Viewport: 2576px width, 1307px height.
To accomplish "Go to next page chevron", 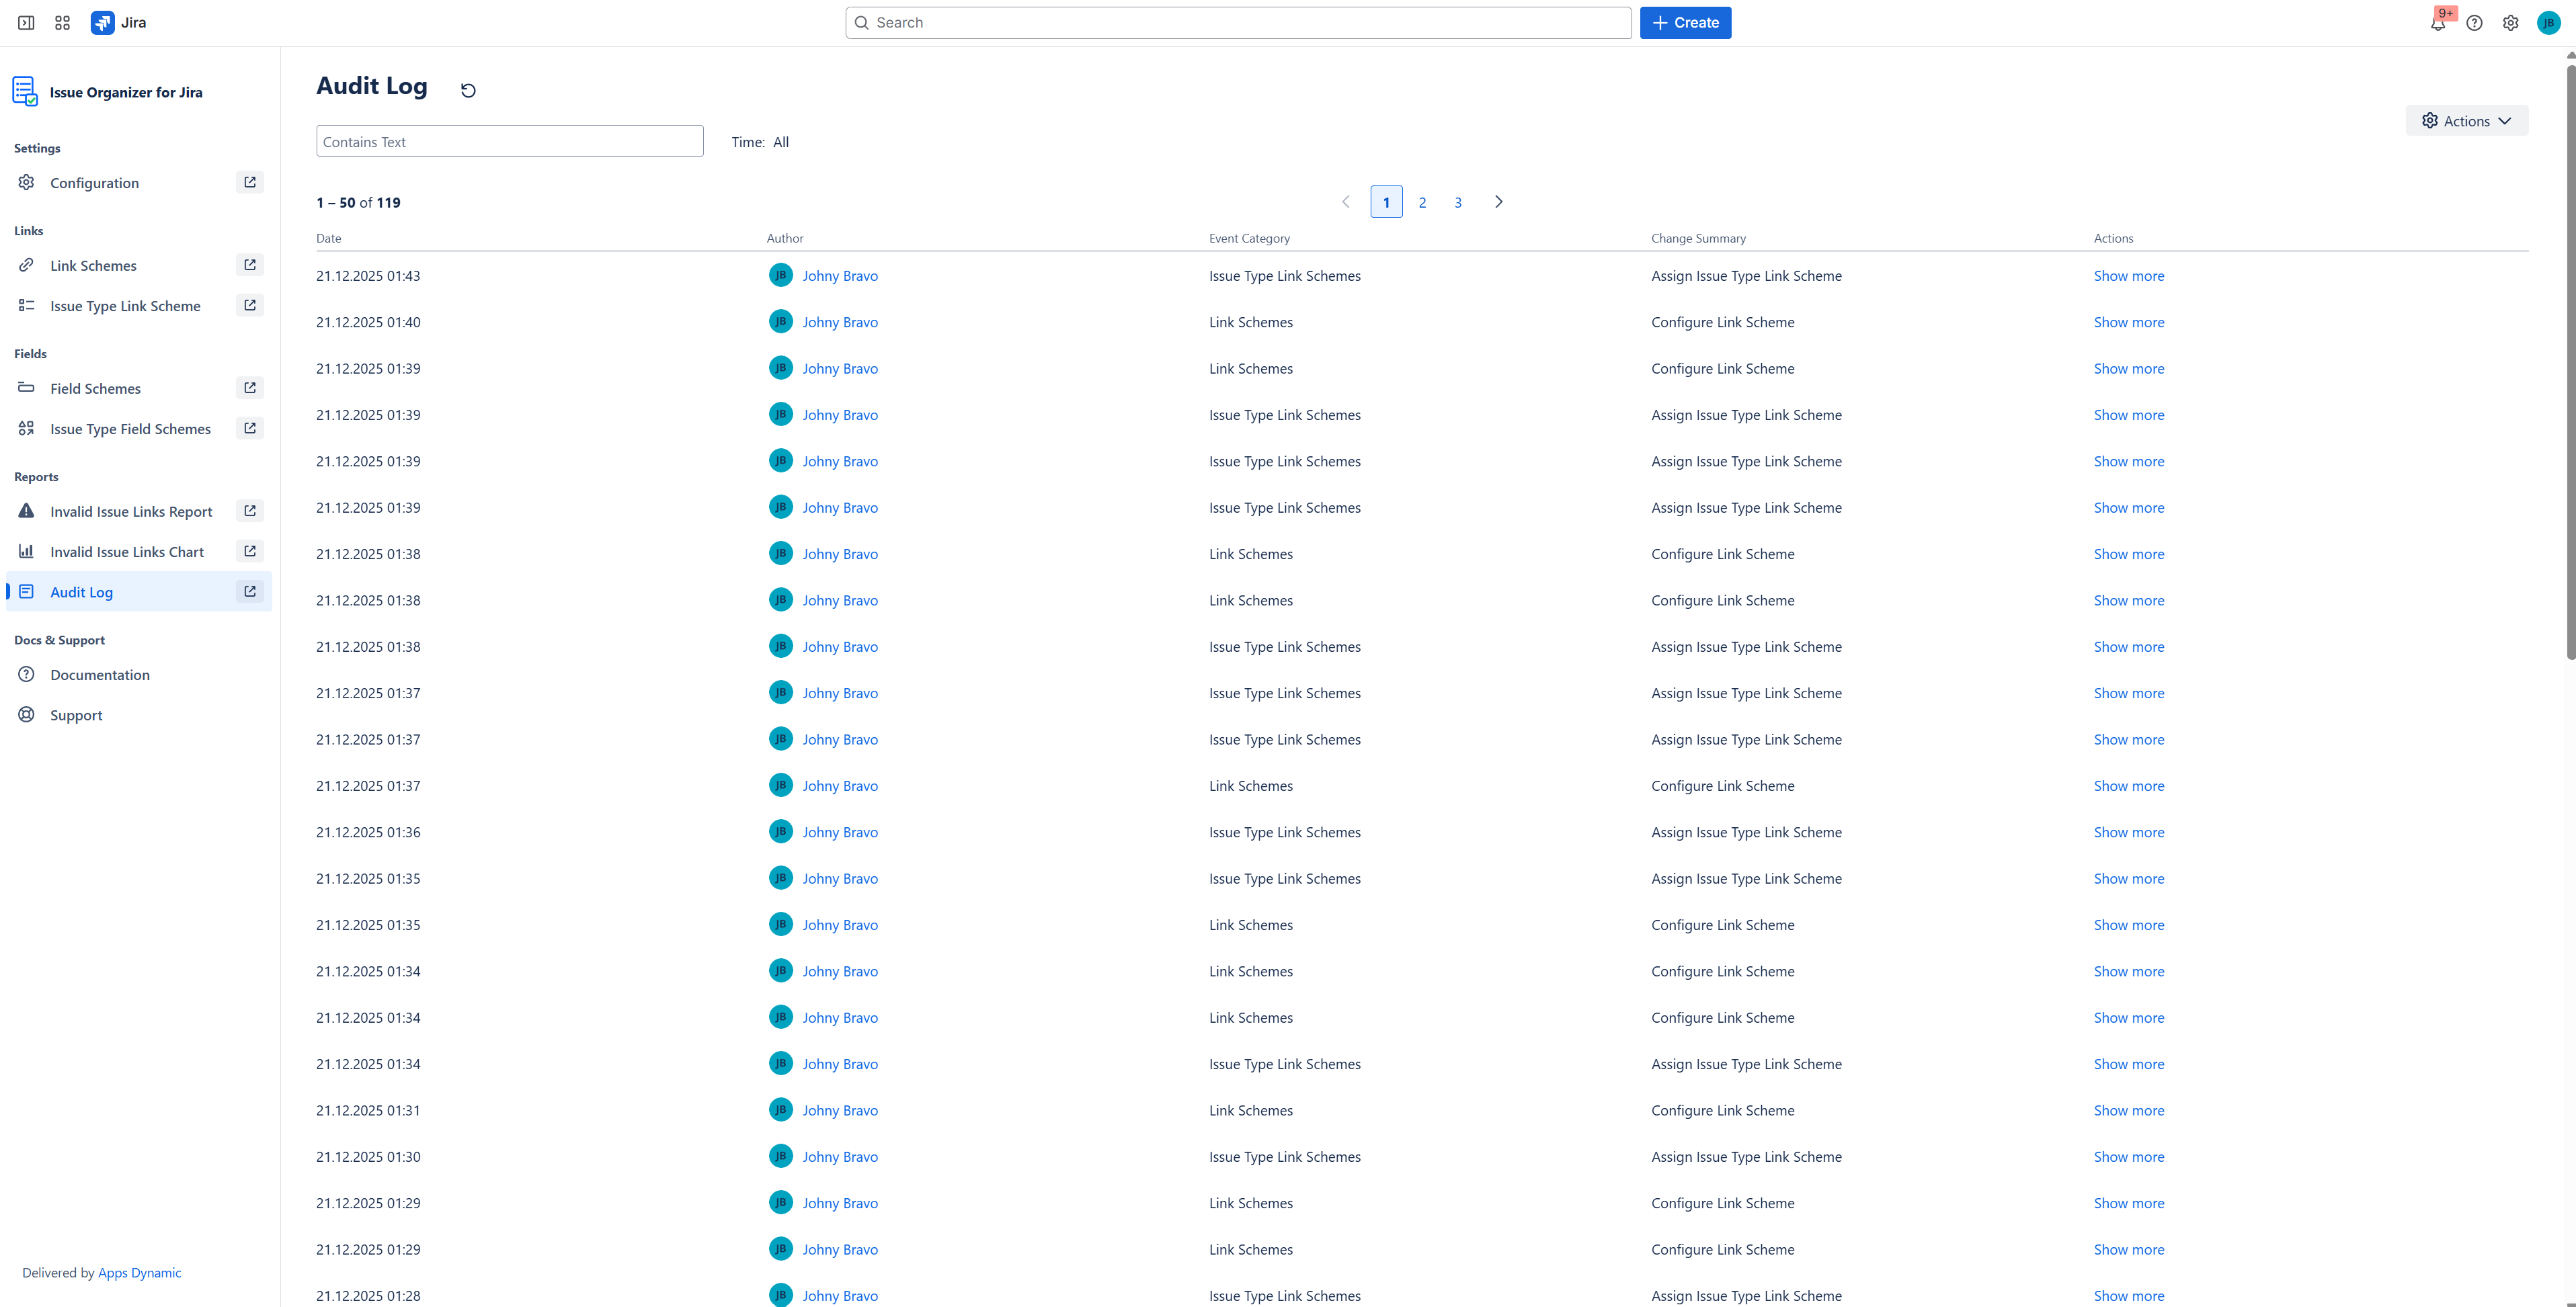I will click(1498, 202).
